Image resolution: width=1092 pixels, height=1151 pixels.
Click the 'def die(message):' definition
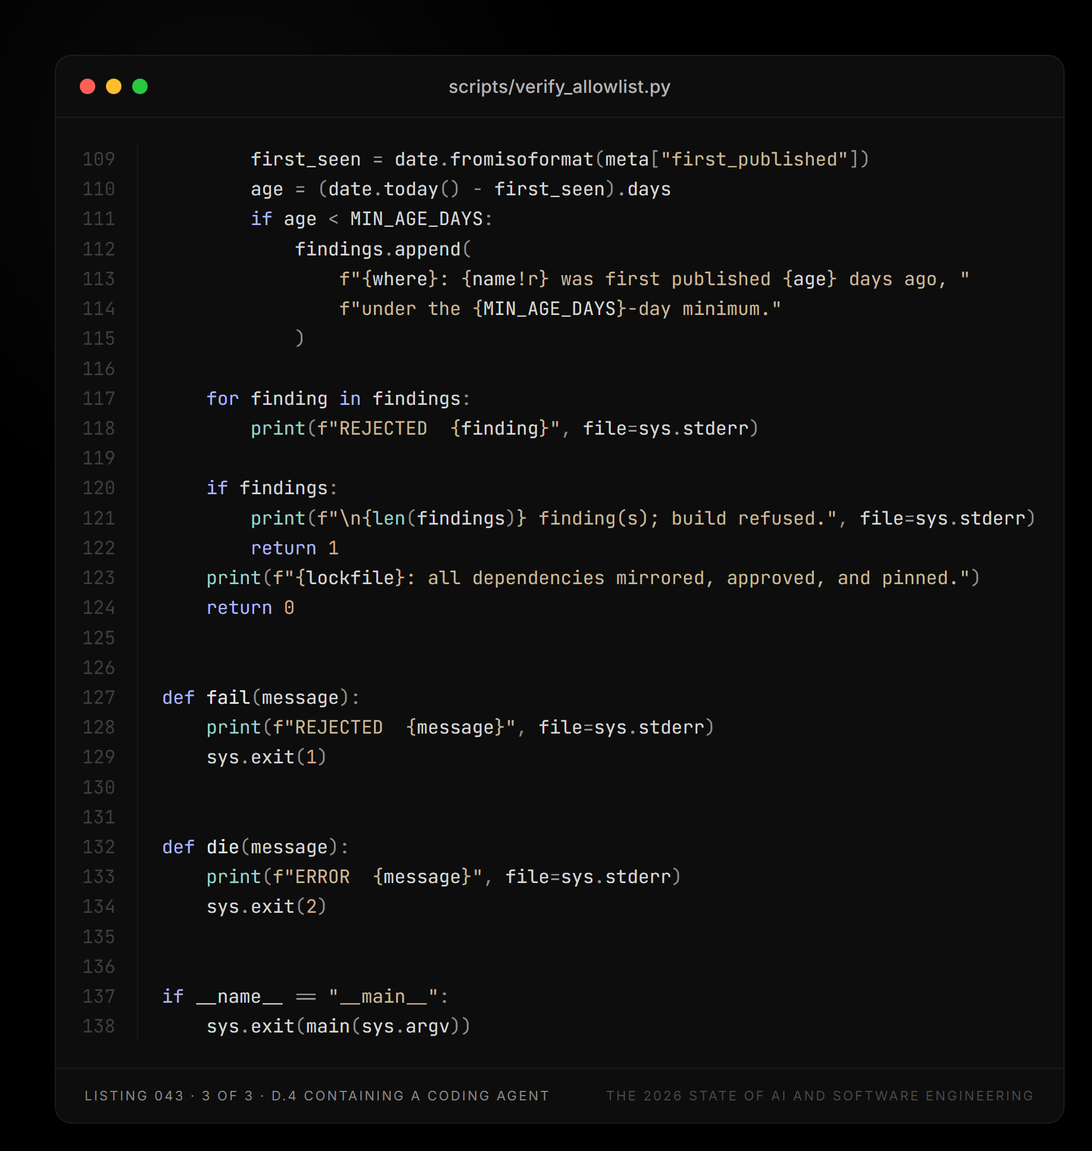point(255,847)
